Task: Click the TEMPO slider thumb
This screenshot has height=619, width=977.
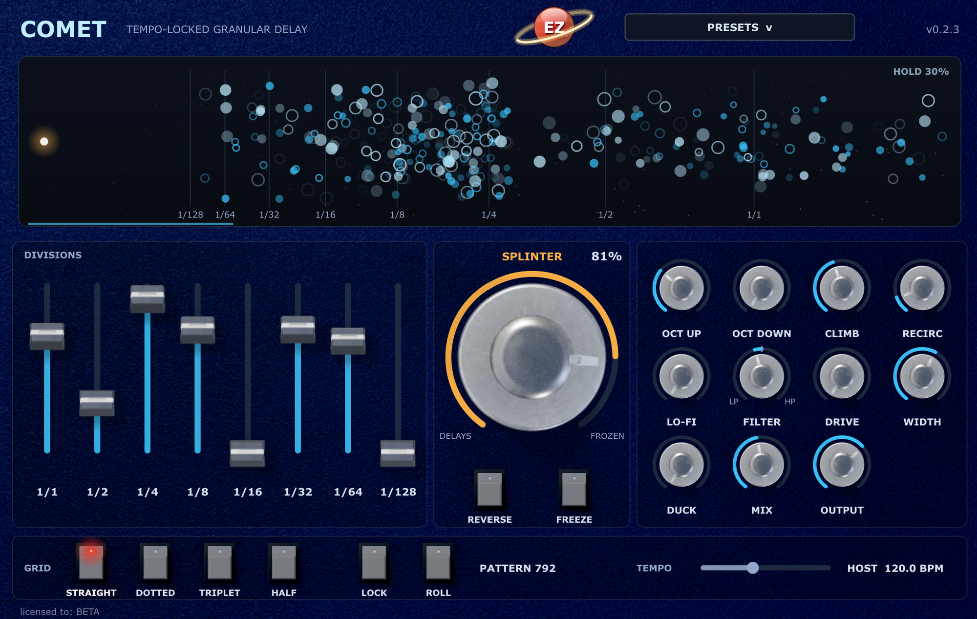Action: click(x=753, y=568)
